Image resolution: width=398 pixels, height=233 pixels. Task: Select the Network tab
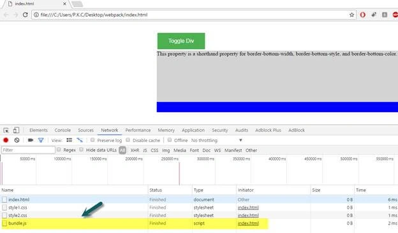point(110,130)
